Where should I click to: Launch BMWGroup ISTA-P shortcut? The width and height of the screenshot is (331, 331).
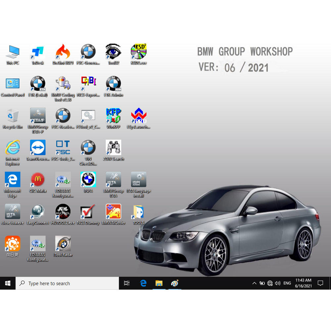coord(38,120)
